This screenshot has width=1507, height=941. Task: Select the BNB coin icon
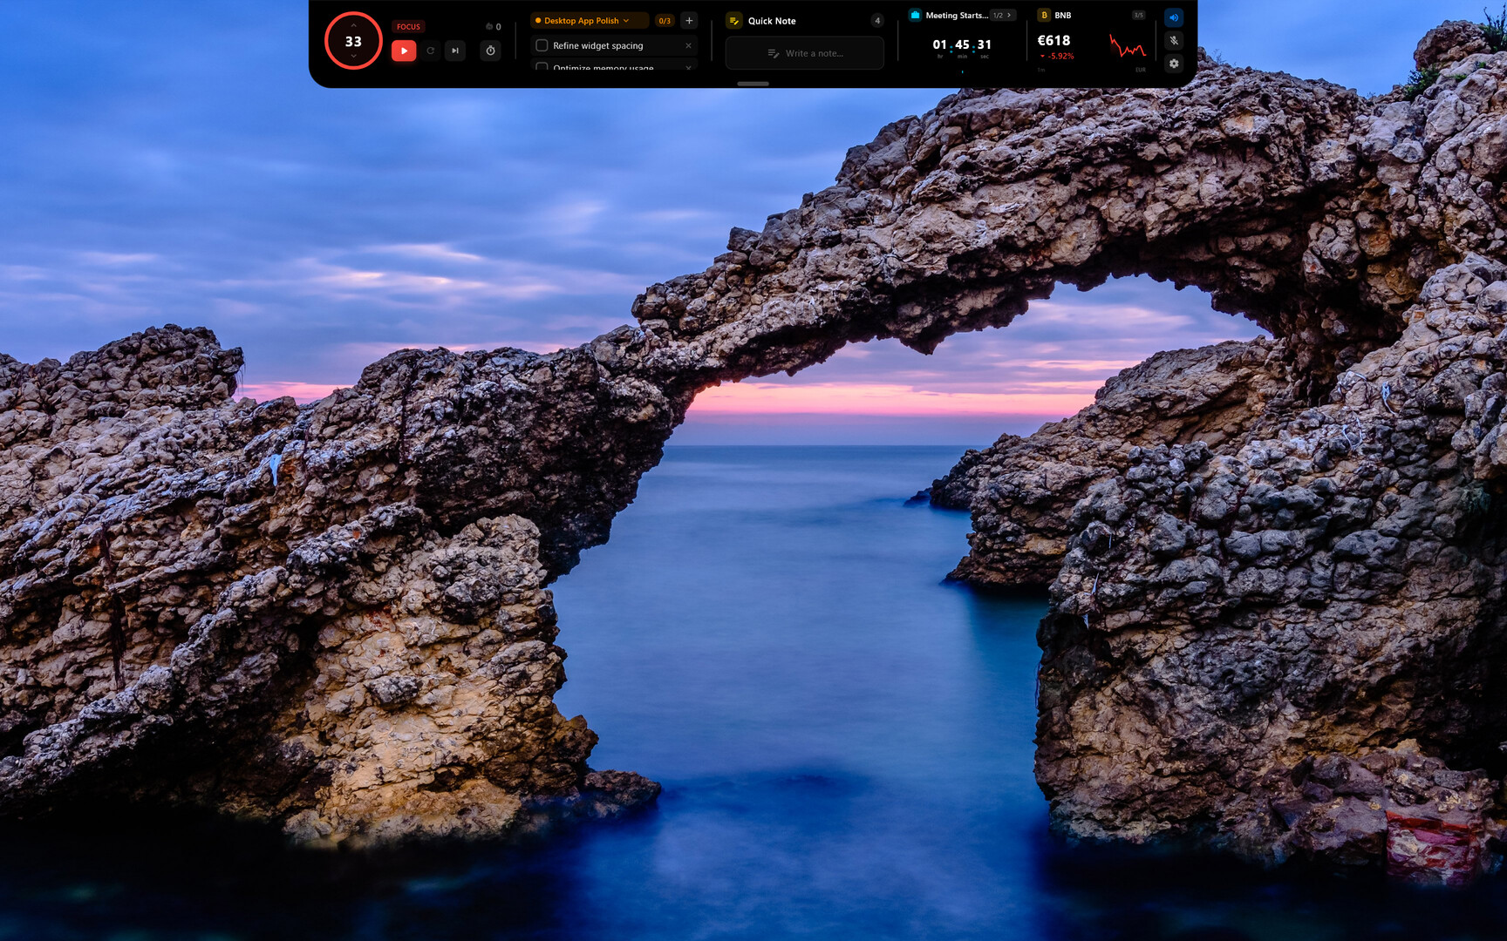1043,15
